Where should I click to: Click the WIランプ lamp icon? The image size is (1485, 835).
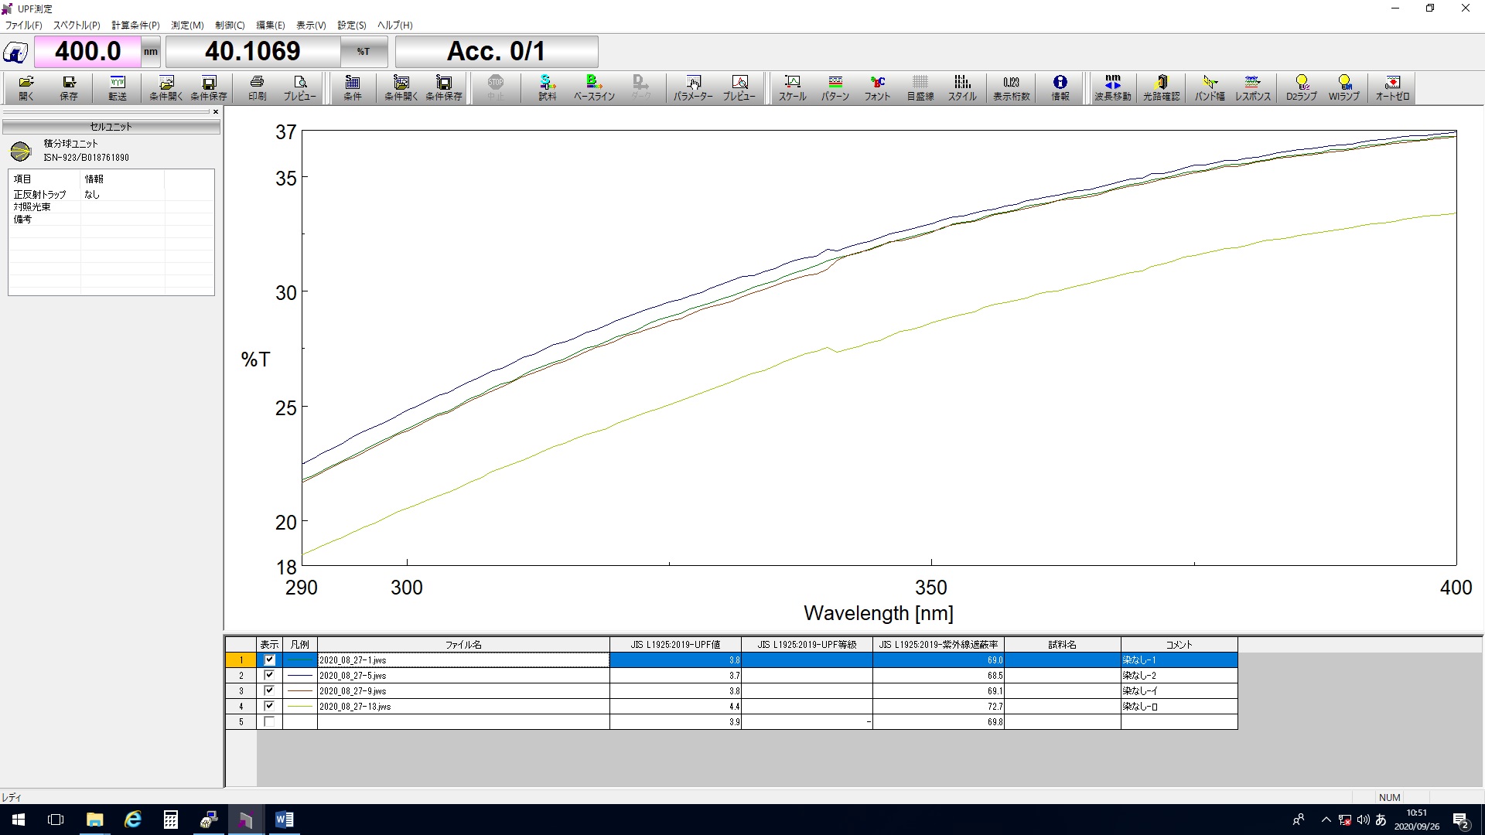tap(1343, 87)
